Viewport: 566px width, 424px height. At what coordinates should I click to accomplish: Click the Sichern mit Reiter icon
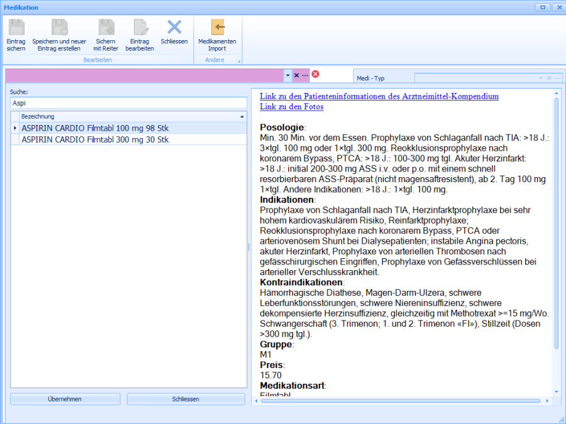click(106, 27)
